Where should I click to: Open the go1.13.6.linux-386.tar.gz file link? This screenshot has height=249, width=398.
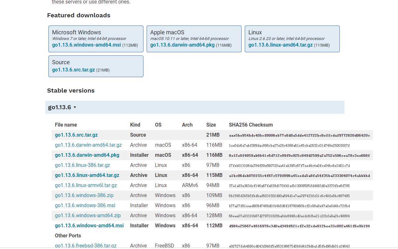point(82,165)
